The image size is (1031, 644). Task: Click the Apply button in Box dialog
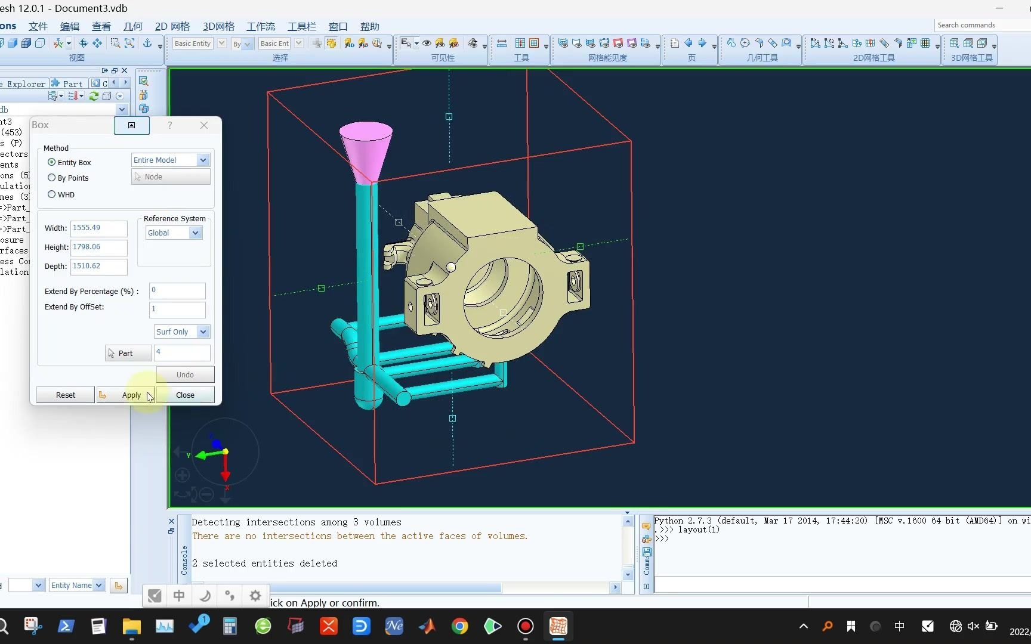click(x=131, y=395)
